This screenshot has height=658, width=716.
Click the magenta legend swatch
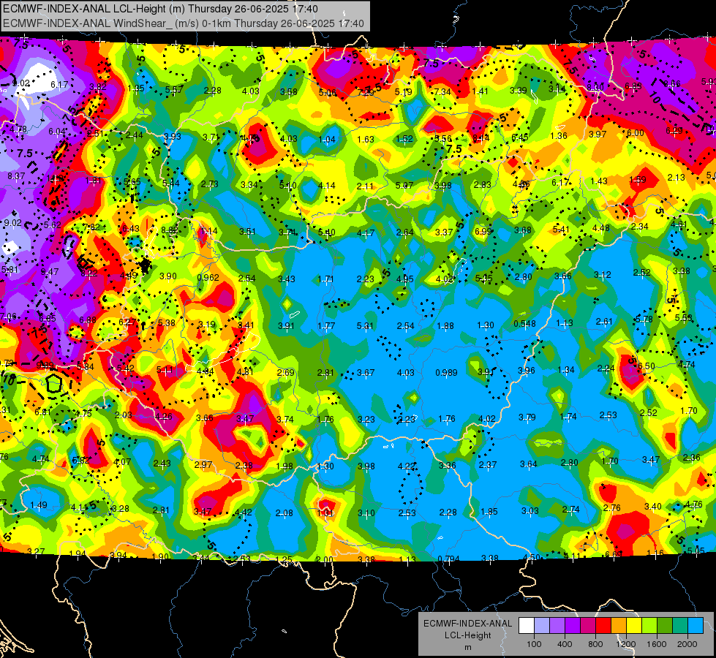click(588, 625)
